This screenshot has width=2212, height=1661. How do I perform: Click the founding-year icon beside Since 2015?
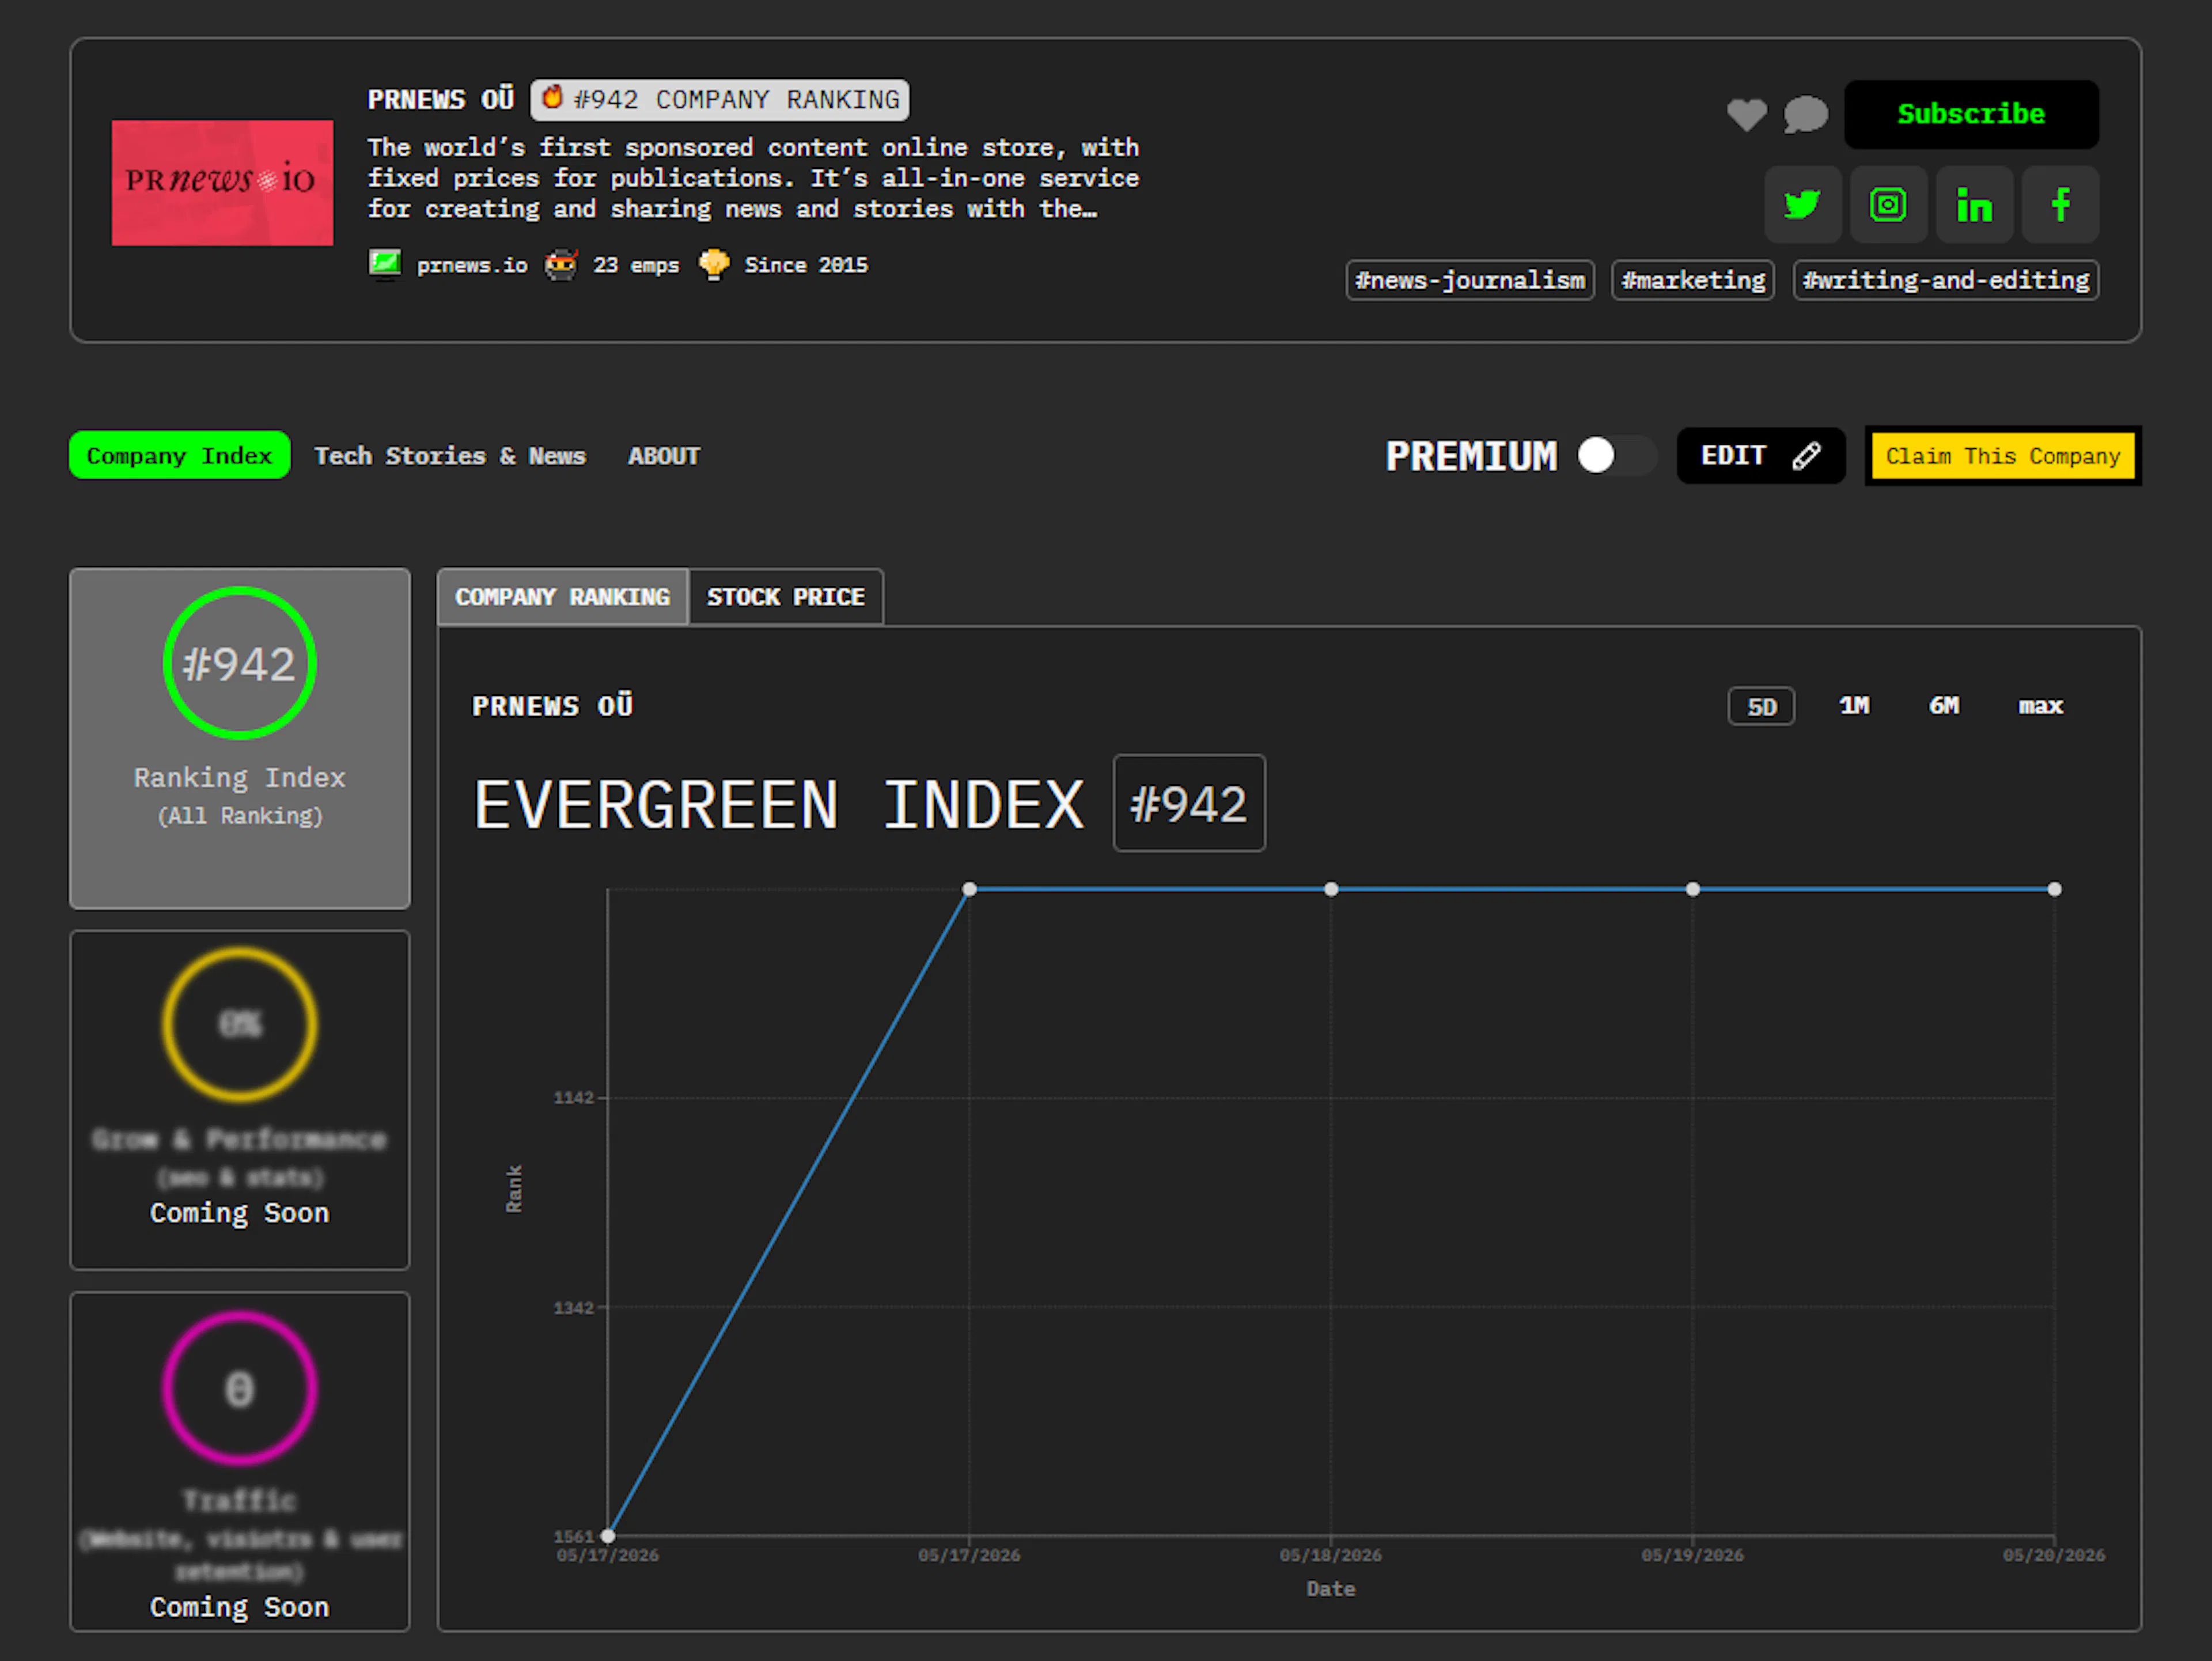click(713, 265)
